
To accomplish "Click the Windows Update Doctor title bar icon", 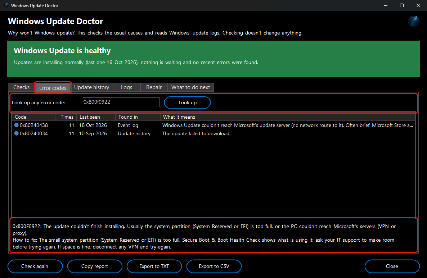I will [x=6, y=5].
